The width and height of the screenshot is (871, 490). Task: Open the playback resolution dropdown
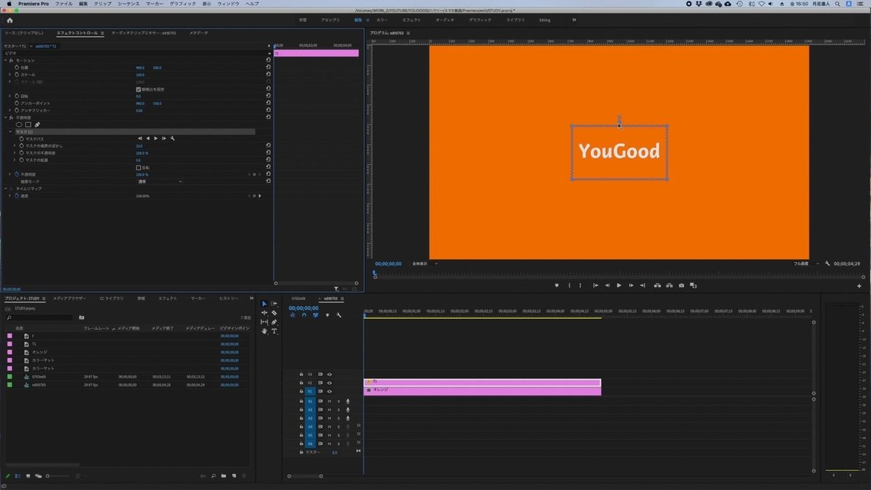tap(806, 264)
